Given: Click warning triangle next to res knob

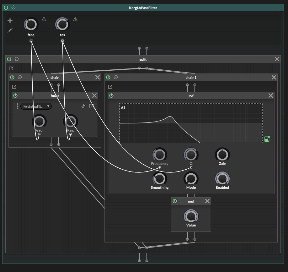Looking at the screenshot, I should pyautogui.click(x=75, y=19).
